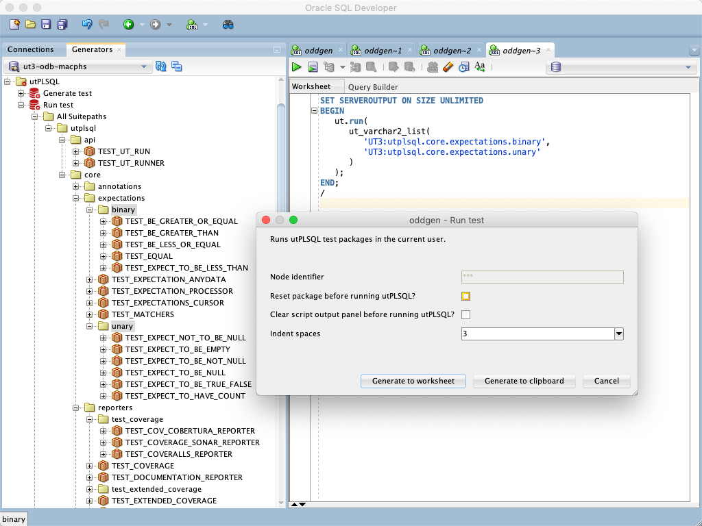This screenshot has width=702, height=526.
Task: Open the Indent spaces dropdown
Action: [x=618, y=334]
